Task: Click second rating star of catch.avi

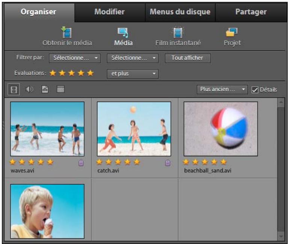Action: click(x=109, y=162)
